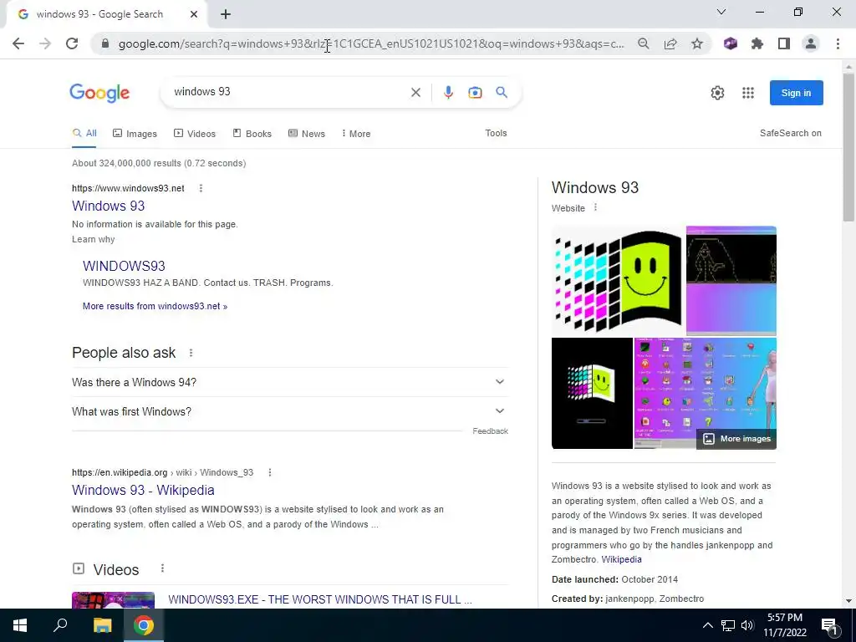Click the SafeSearch on label
The height and width of the screenshot is (642, 856).
coord(791,133)
